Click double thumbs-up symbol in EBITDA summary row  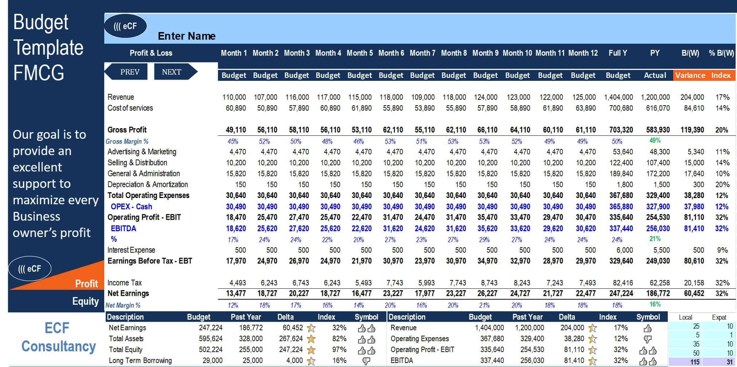pos(648,361)
